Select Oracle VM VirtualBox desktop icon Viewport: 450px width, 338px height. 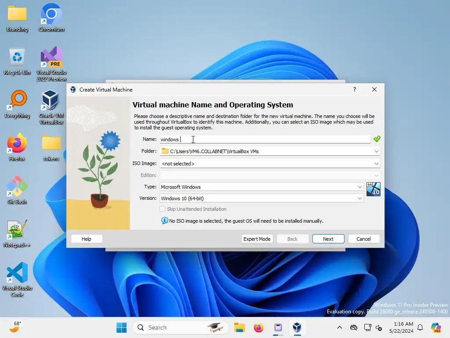51,107
